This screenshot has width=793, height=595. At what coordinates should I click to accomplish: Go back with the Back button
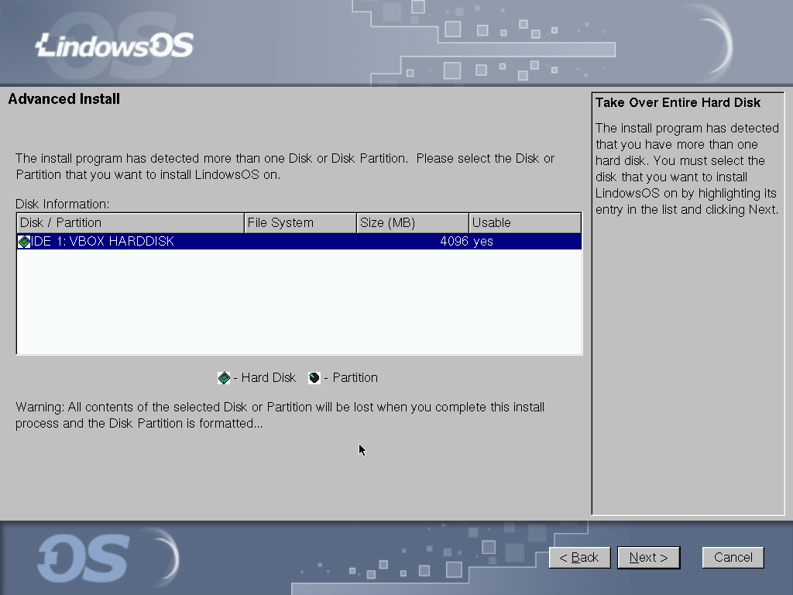(579, 558)
